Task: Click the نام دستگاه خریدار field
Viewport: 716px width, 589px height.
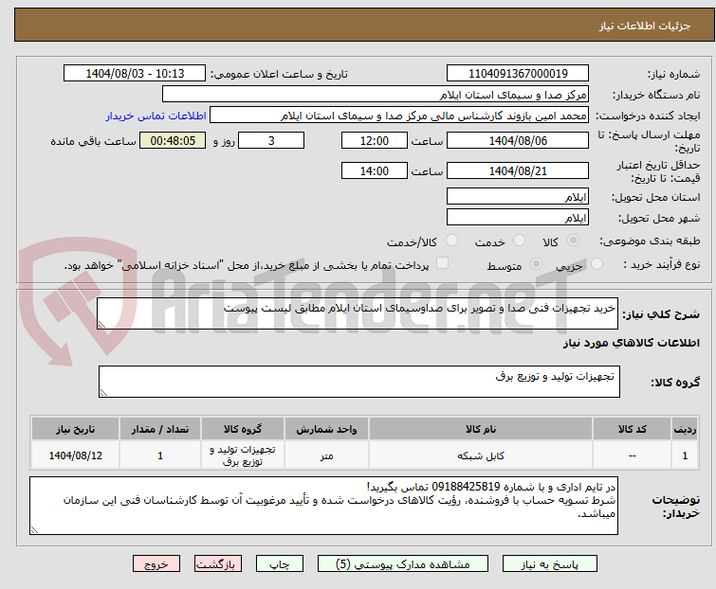Action: [x=376, y=95]
